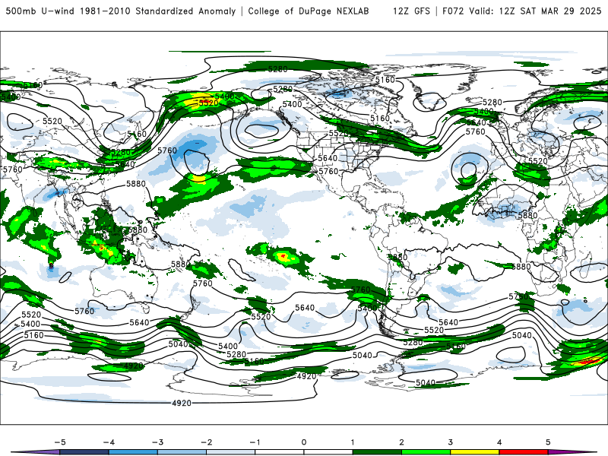
Task: Click the 5160 contour label west of Greenland
Action: [385, 80]
